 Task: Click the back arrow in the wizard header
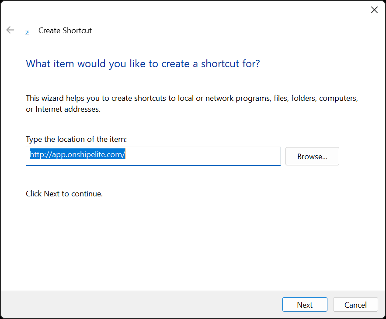point(10,30)
